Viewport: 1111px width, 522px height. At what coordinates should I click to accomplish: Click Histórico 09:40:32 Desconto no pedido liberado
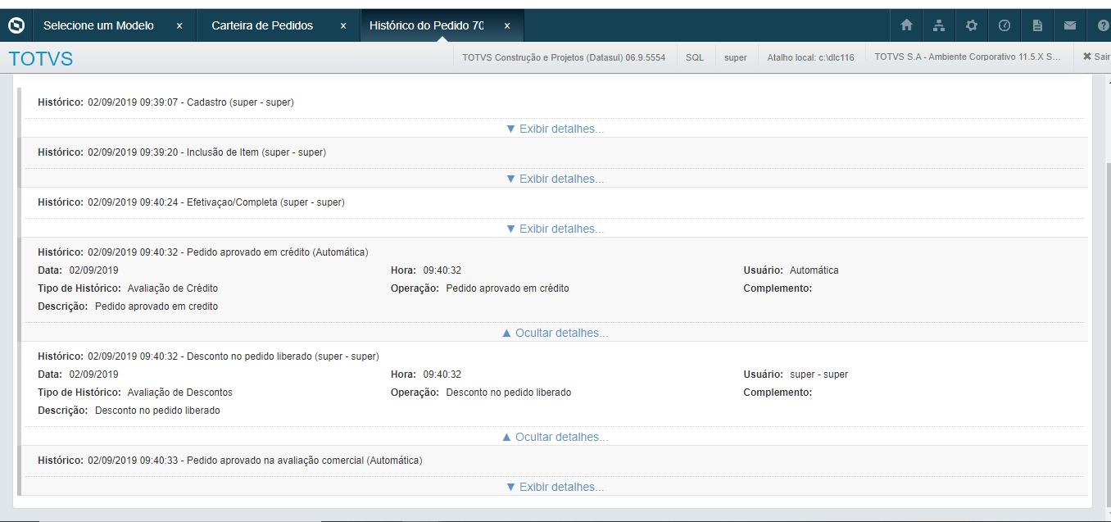(x=208, y=356)
